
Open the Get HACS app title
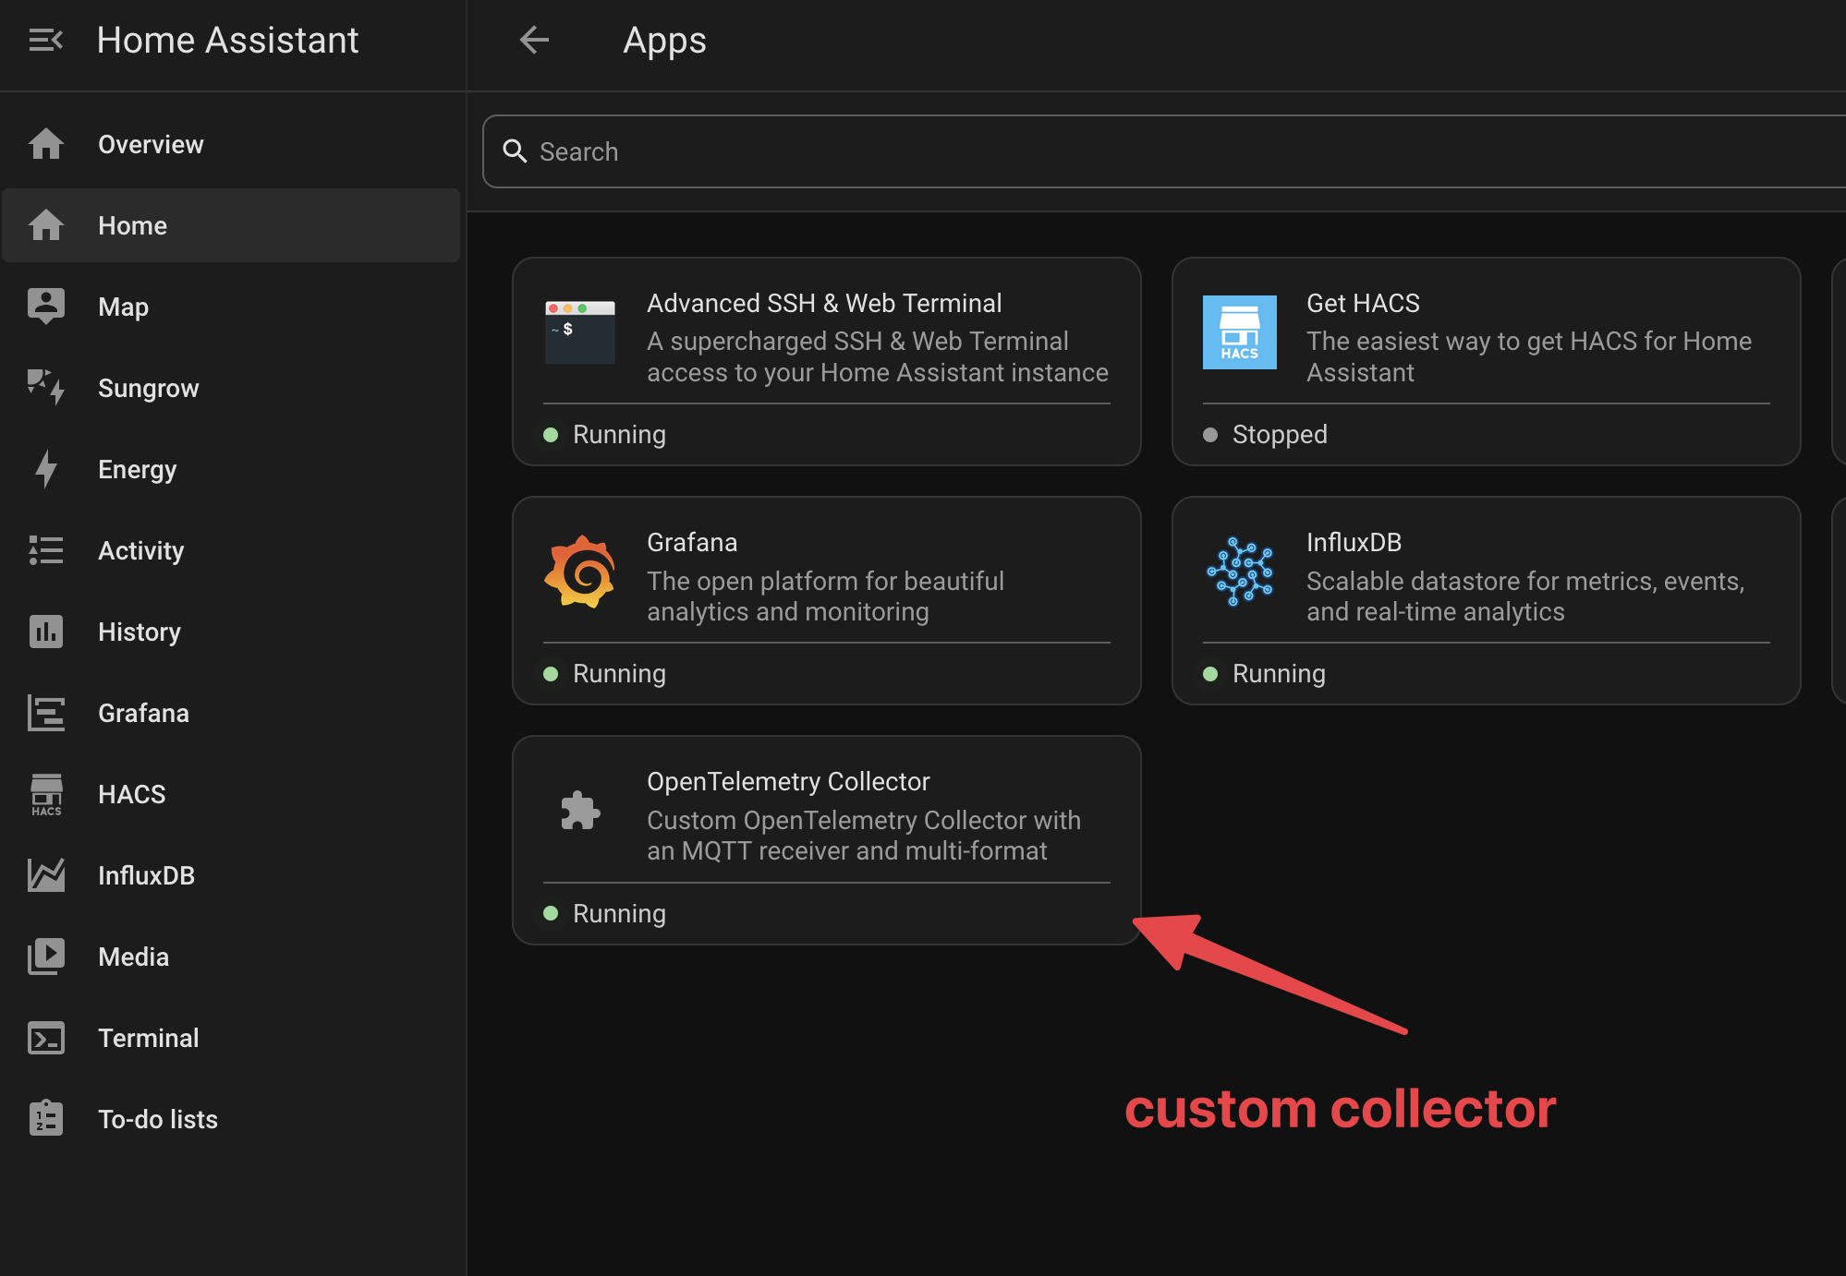click(x=1363, y=303)
